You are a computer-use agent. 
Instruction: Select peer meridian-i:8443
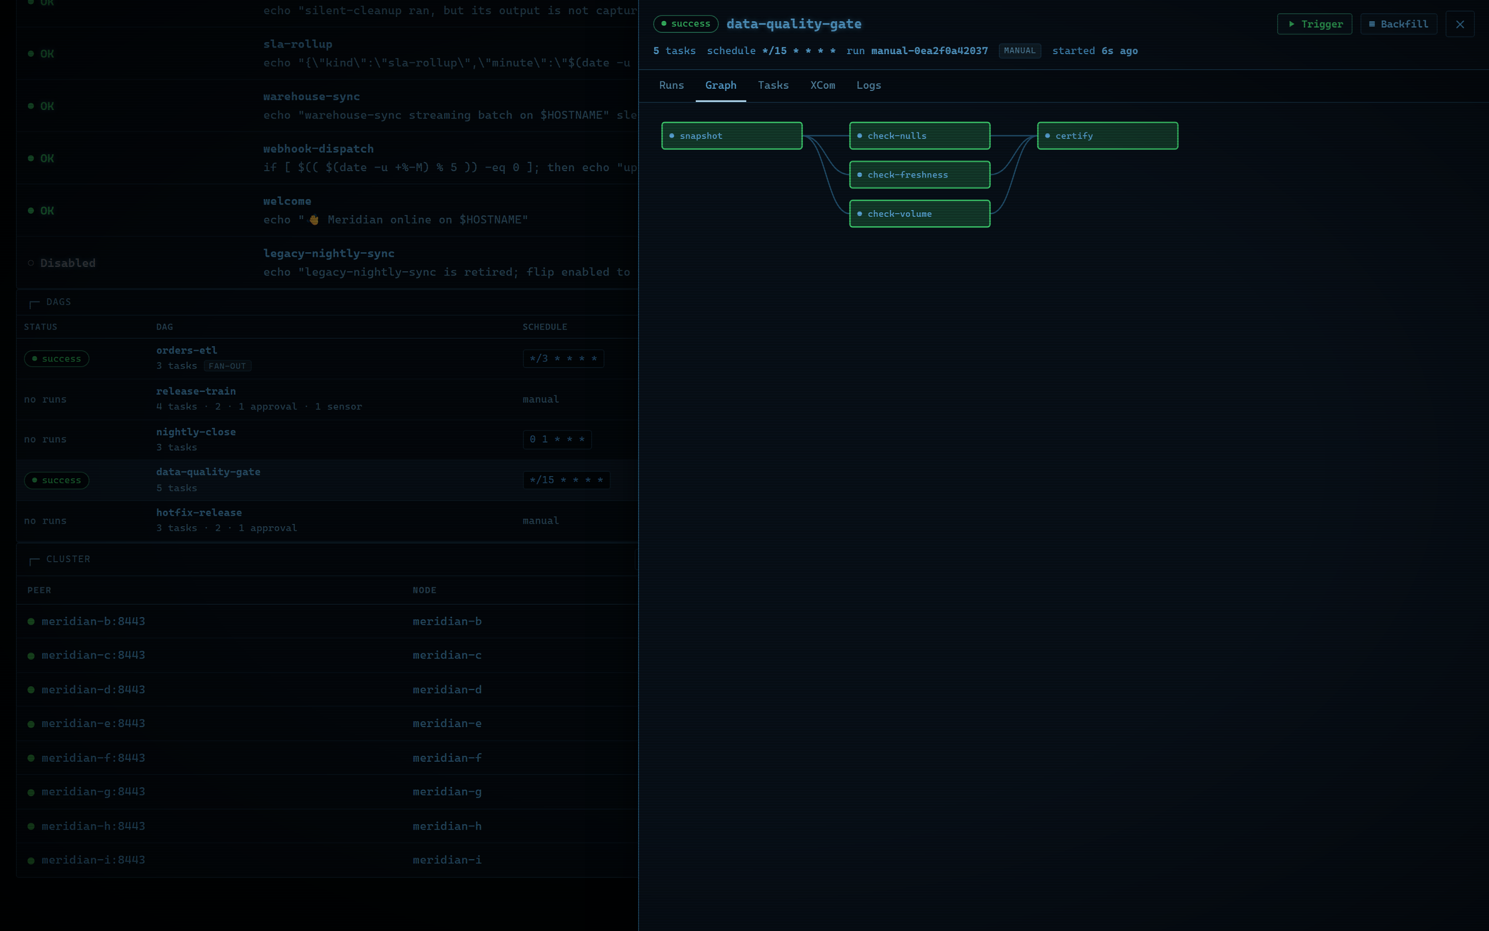pyautogui.click(x=94, y=860)
